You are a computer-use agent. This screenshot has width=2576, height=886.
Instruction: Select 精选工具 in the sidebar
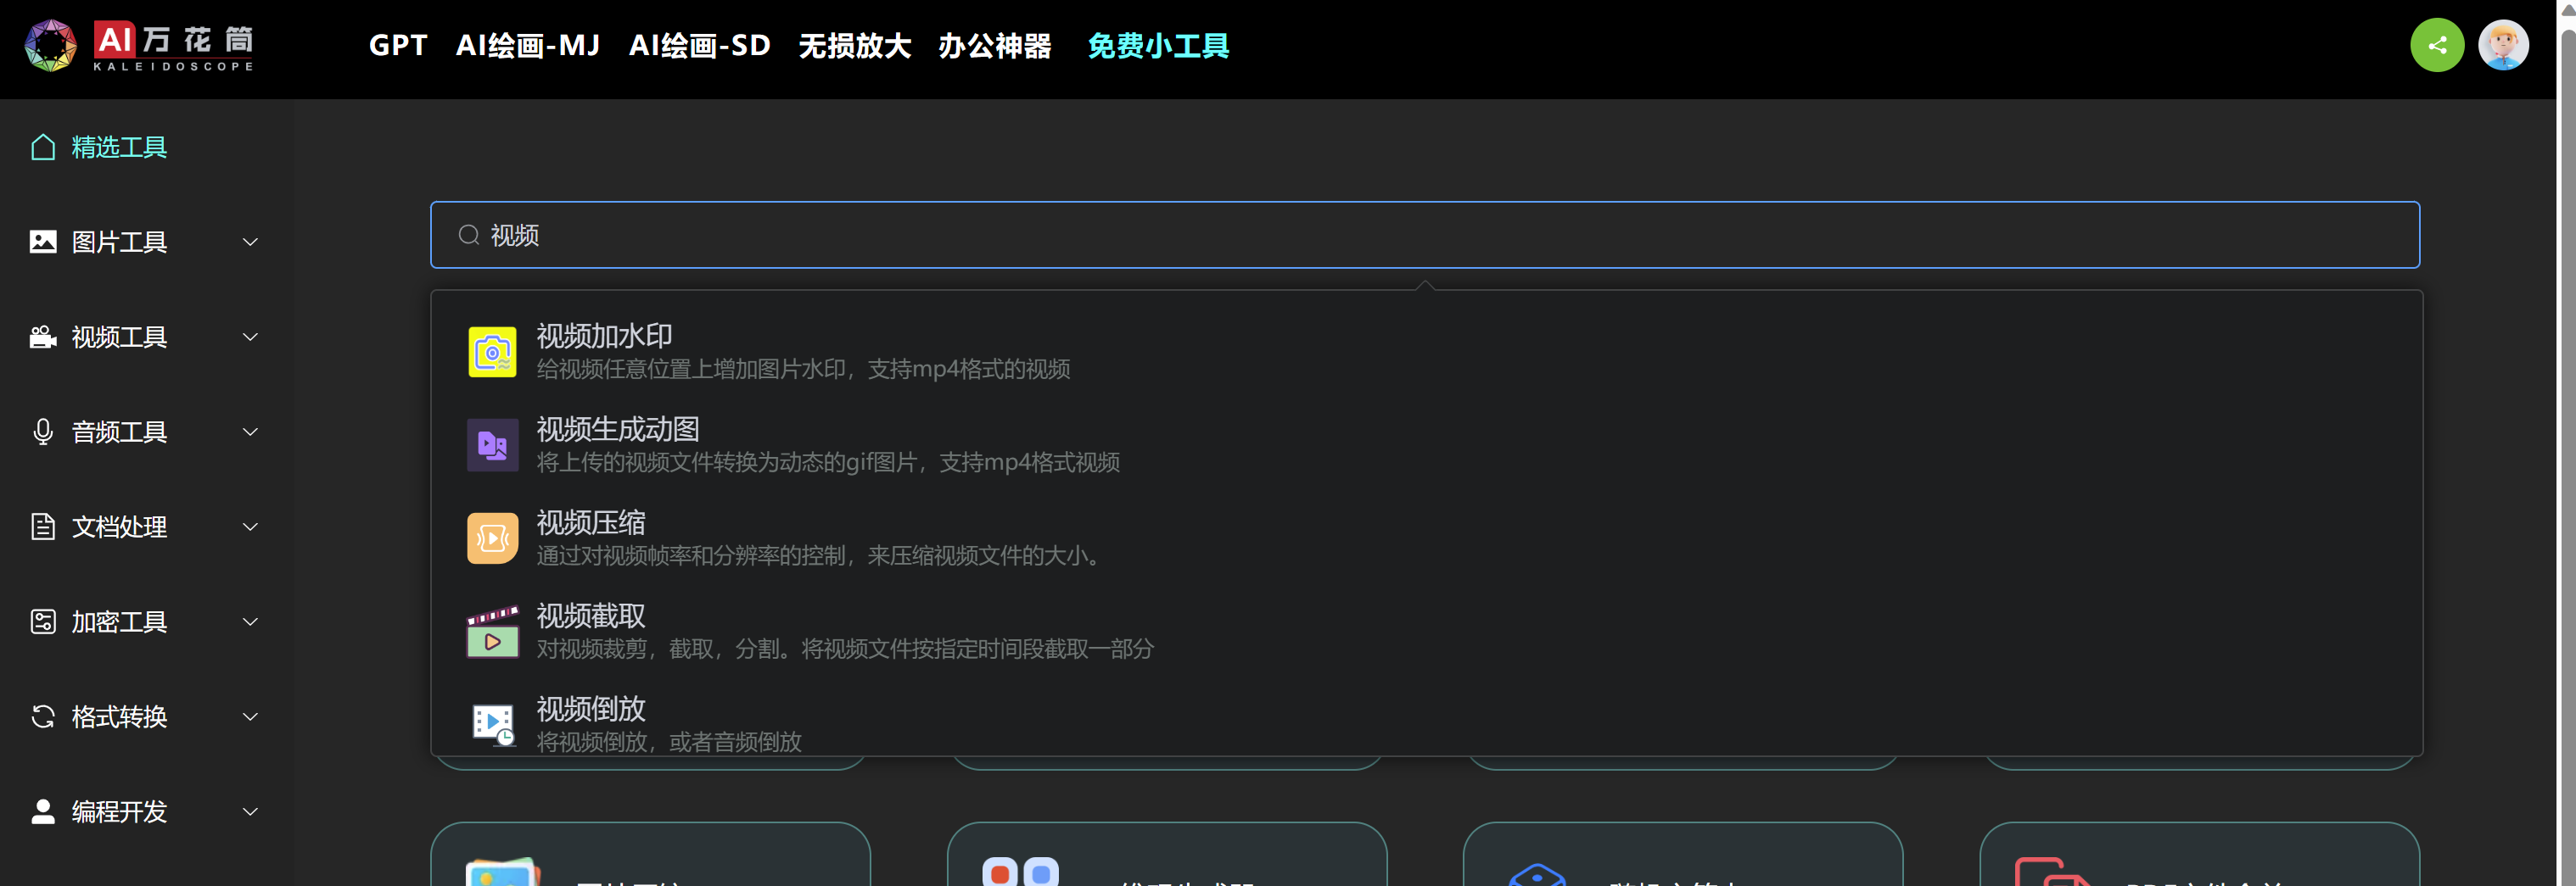(x=119, y=148)
